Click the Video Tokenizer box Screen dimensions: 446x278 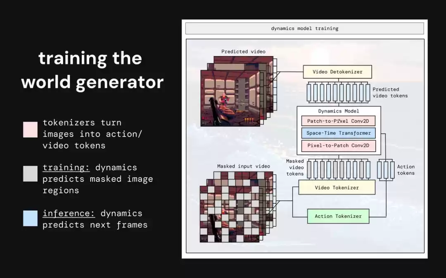337,188
